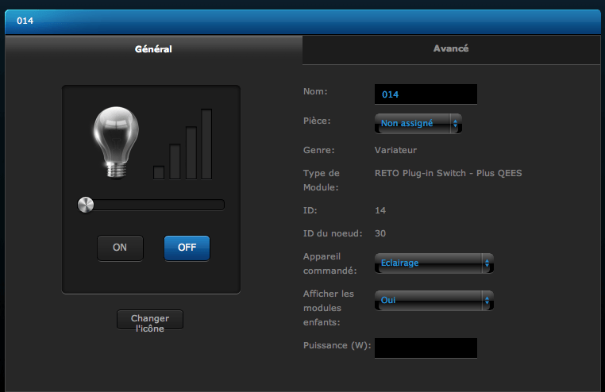Open the Afficher les modules enfants dropdown

point(434,301)
